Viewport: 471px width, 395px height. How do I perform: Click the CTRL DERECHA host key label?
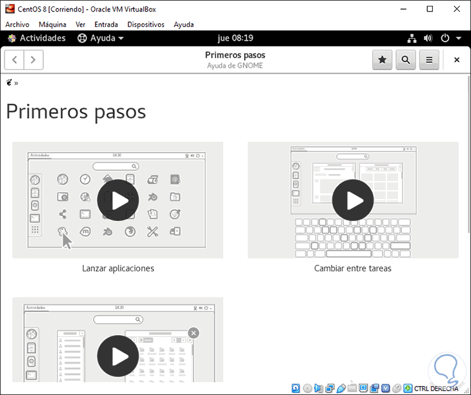click(436, 389)
